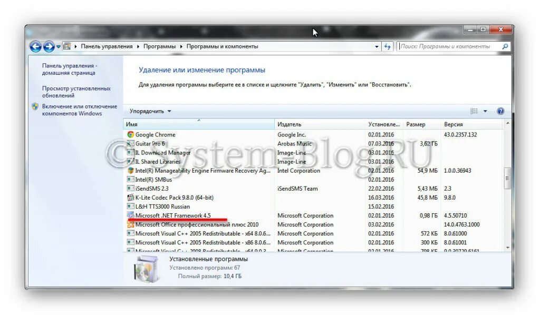Click the Control Panel icon in address bar
The height and width of the screenshot is (315, 540).
point(67,46)
